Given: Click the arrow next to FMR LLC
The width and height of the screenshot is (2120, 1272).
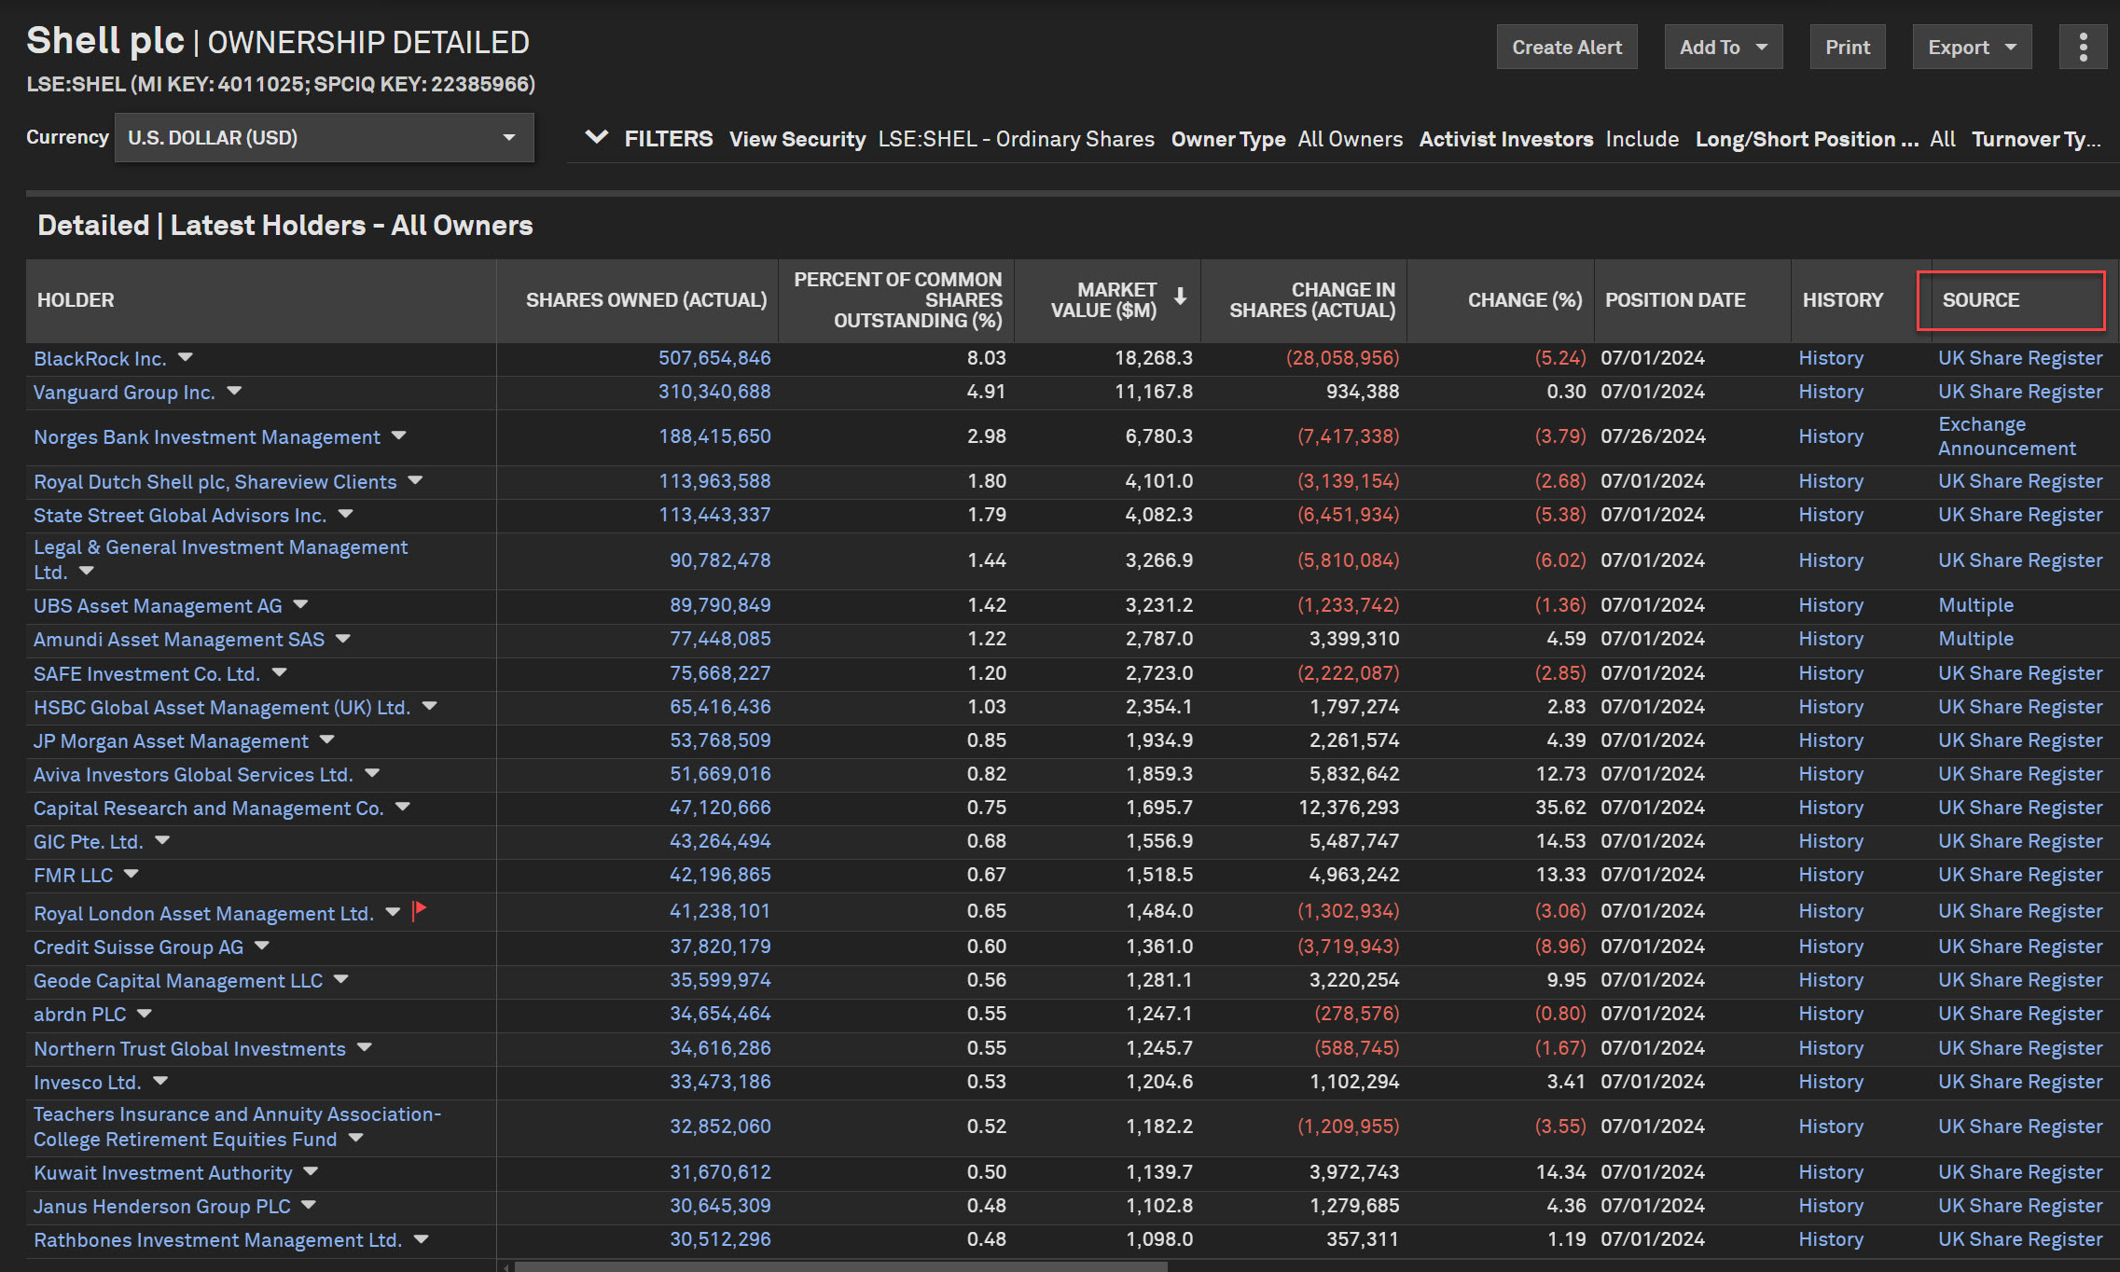Looking at the screenshot, I should click(x=132, y=874).
